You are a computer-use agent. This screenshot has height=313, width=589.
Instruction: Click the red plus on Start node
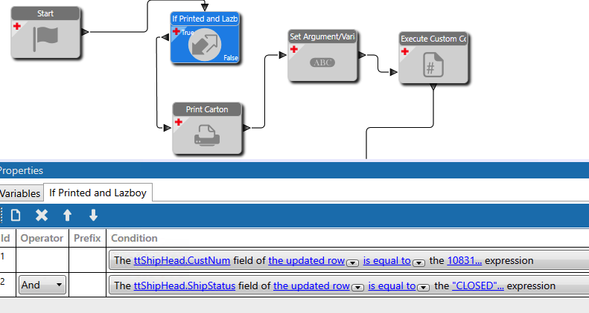tap(17, 26)
